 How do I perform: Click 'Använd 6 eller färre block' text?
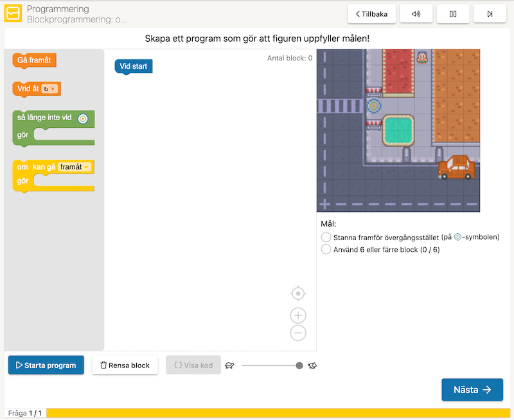coord(387,250)
